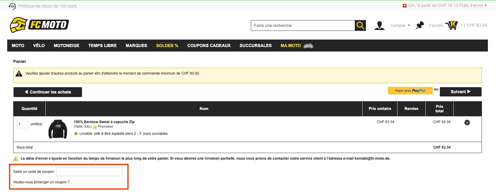Screen dimensions: 496x195
Task: Expand the Compte dropdown
Action: coord(400,25)
